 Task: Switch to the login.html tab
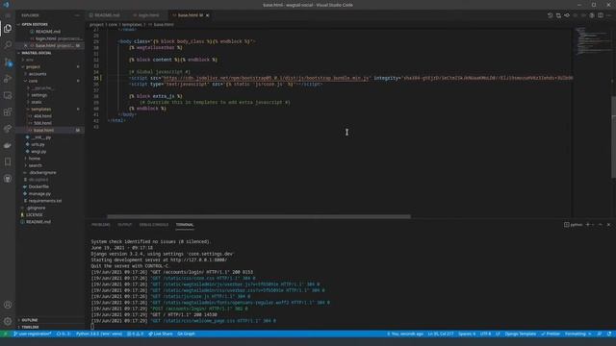tap(147, 15)
